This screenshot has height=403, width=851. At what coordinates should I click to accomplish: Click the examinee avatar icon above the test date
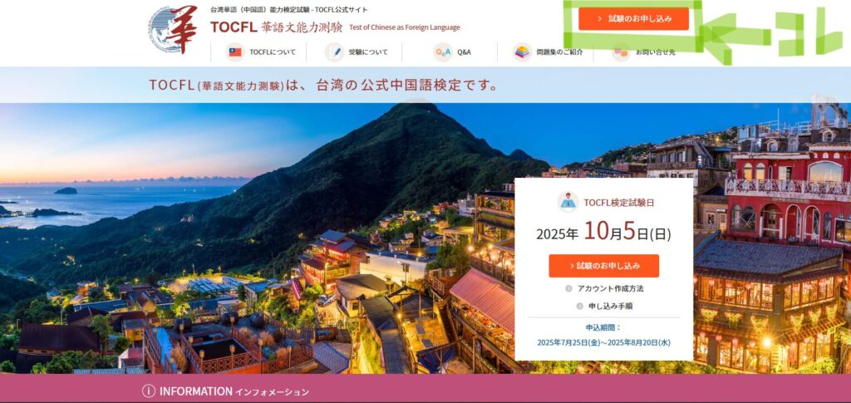pyautogui.click(x=568, y=202)
